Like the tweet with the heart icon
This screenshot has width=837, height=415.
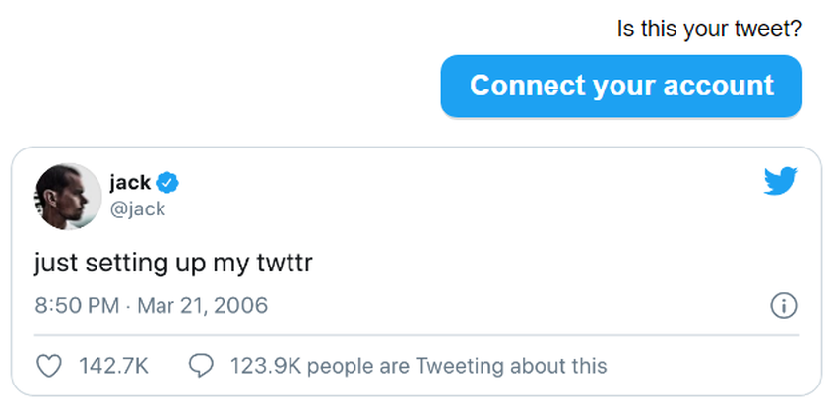(48, 367)
